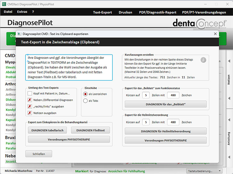This screenshot has height=174, width=233.
Task: Click Pat-Nr. 114307 in status bar
Action: 45,171
